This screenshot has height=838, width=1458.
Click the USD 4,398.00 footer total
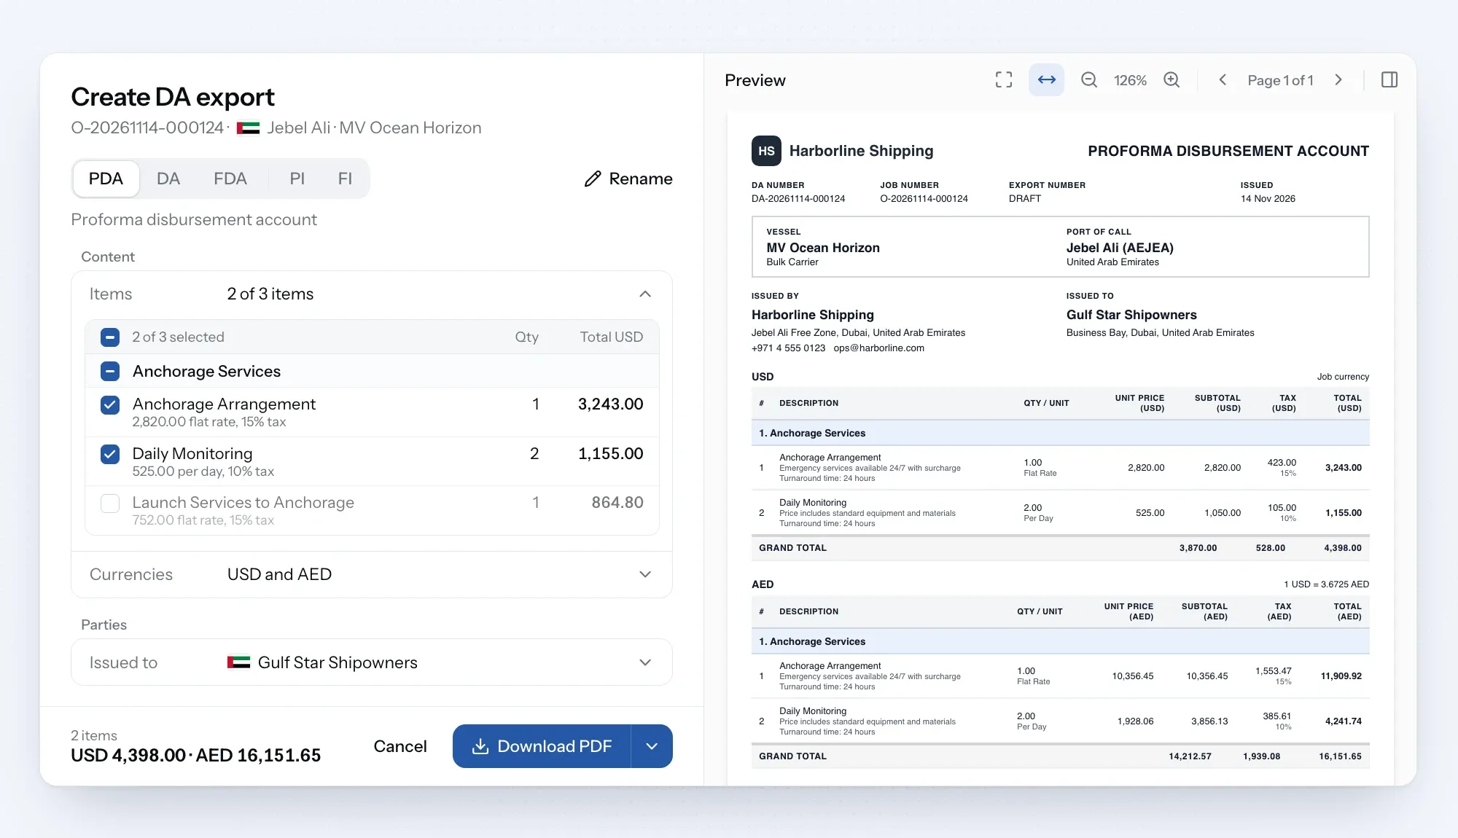[128, 756]
